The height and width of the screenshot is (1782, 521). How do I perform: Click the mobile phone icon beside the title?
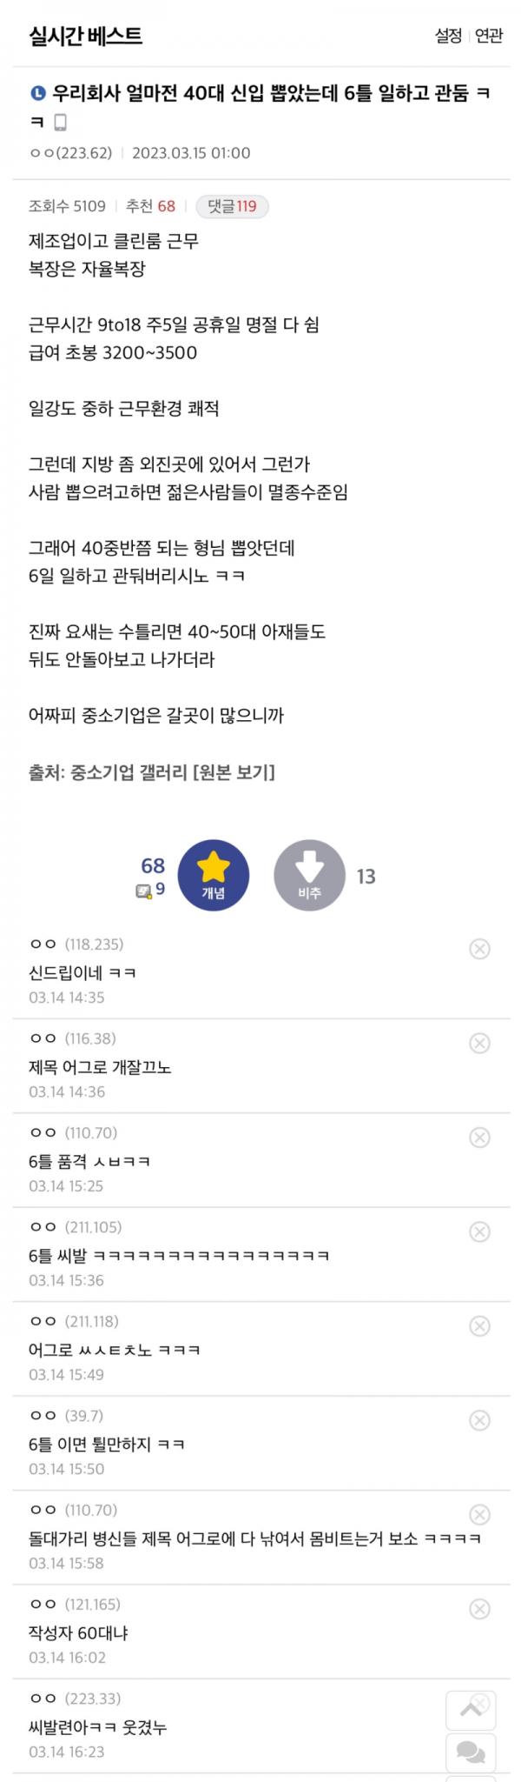pos(60,122)
